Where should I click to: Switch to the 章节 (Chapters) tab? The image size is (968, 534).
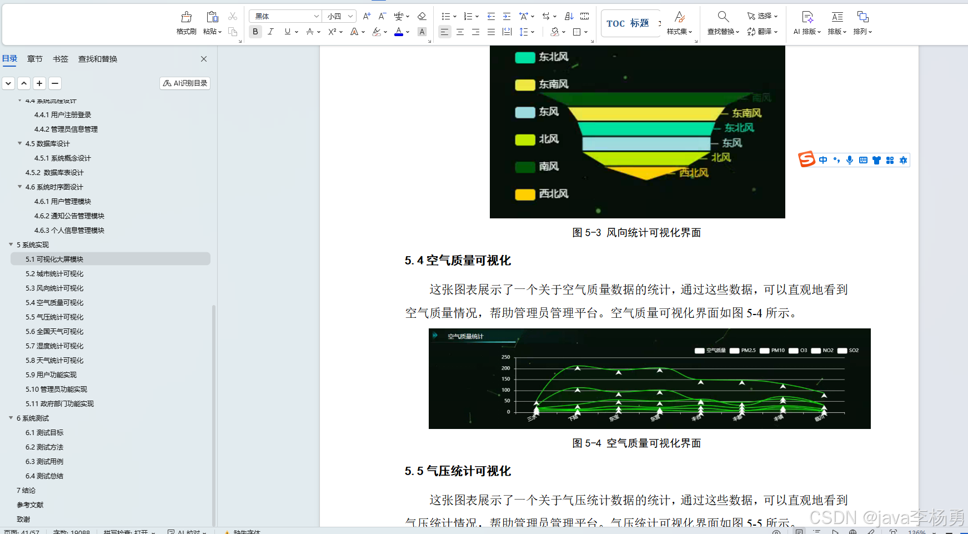tap(34, 58)
